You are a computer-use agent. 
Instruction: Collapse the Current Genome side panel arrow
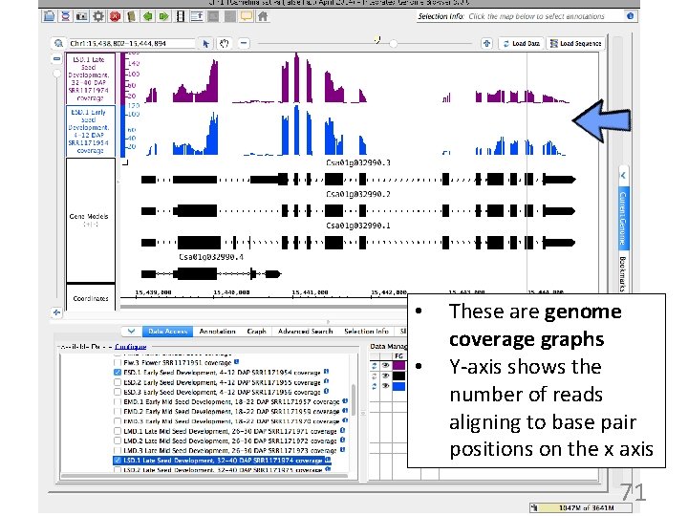[x=623, y=176]
